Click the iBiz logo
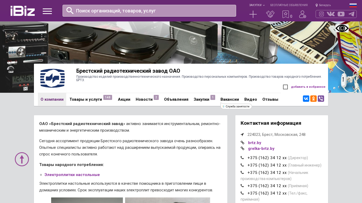The height and width of the screenshot is (203, 362). click(23, 11)
